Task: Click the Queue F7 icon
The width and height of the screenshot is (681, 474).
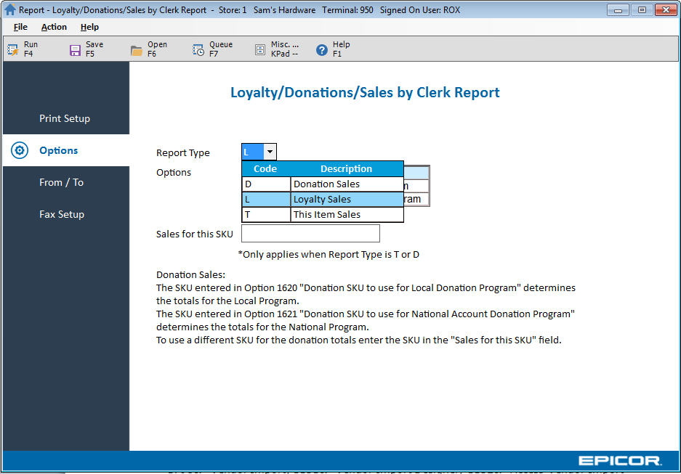Action: tap(198, 49)
